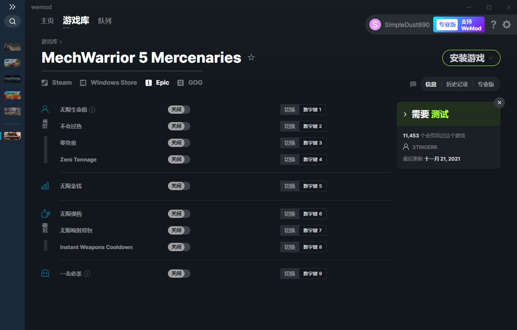
Task: Click the 数字键 5 key binding
Action: (x=313, y=186)
